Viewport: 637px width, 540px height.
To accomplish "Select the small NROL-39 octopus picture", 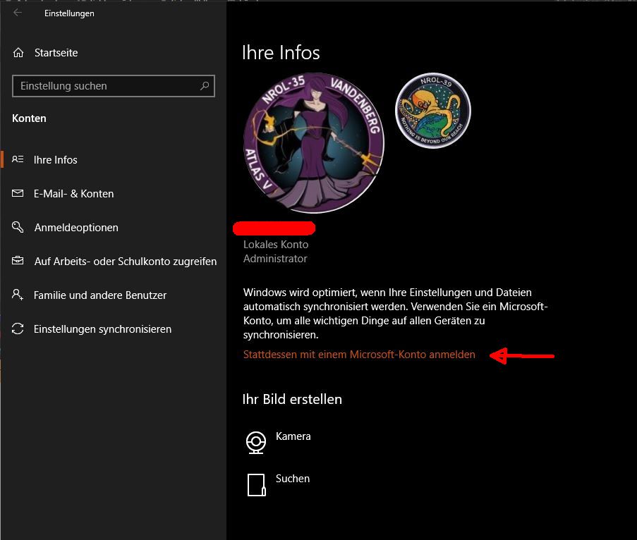I will [x=433, y=111].
